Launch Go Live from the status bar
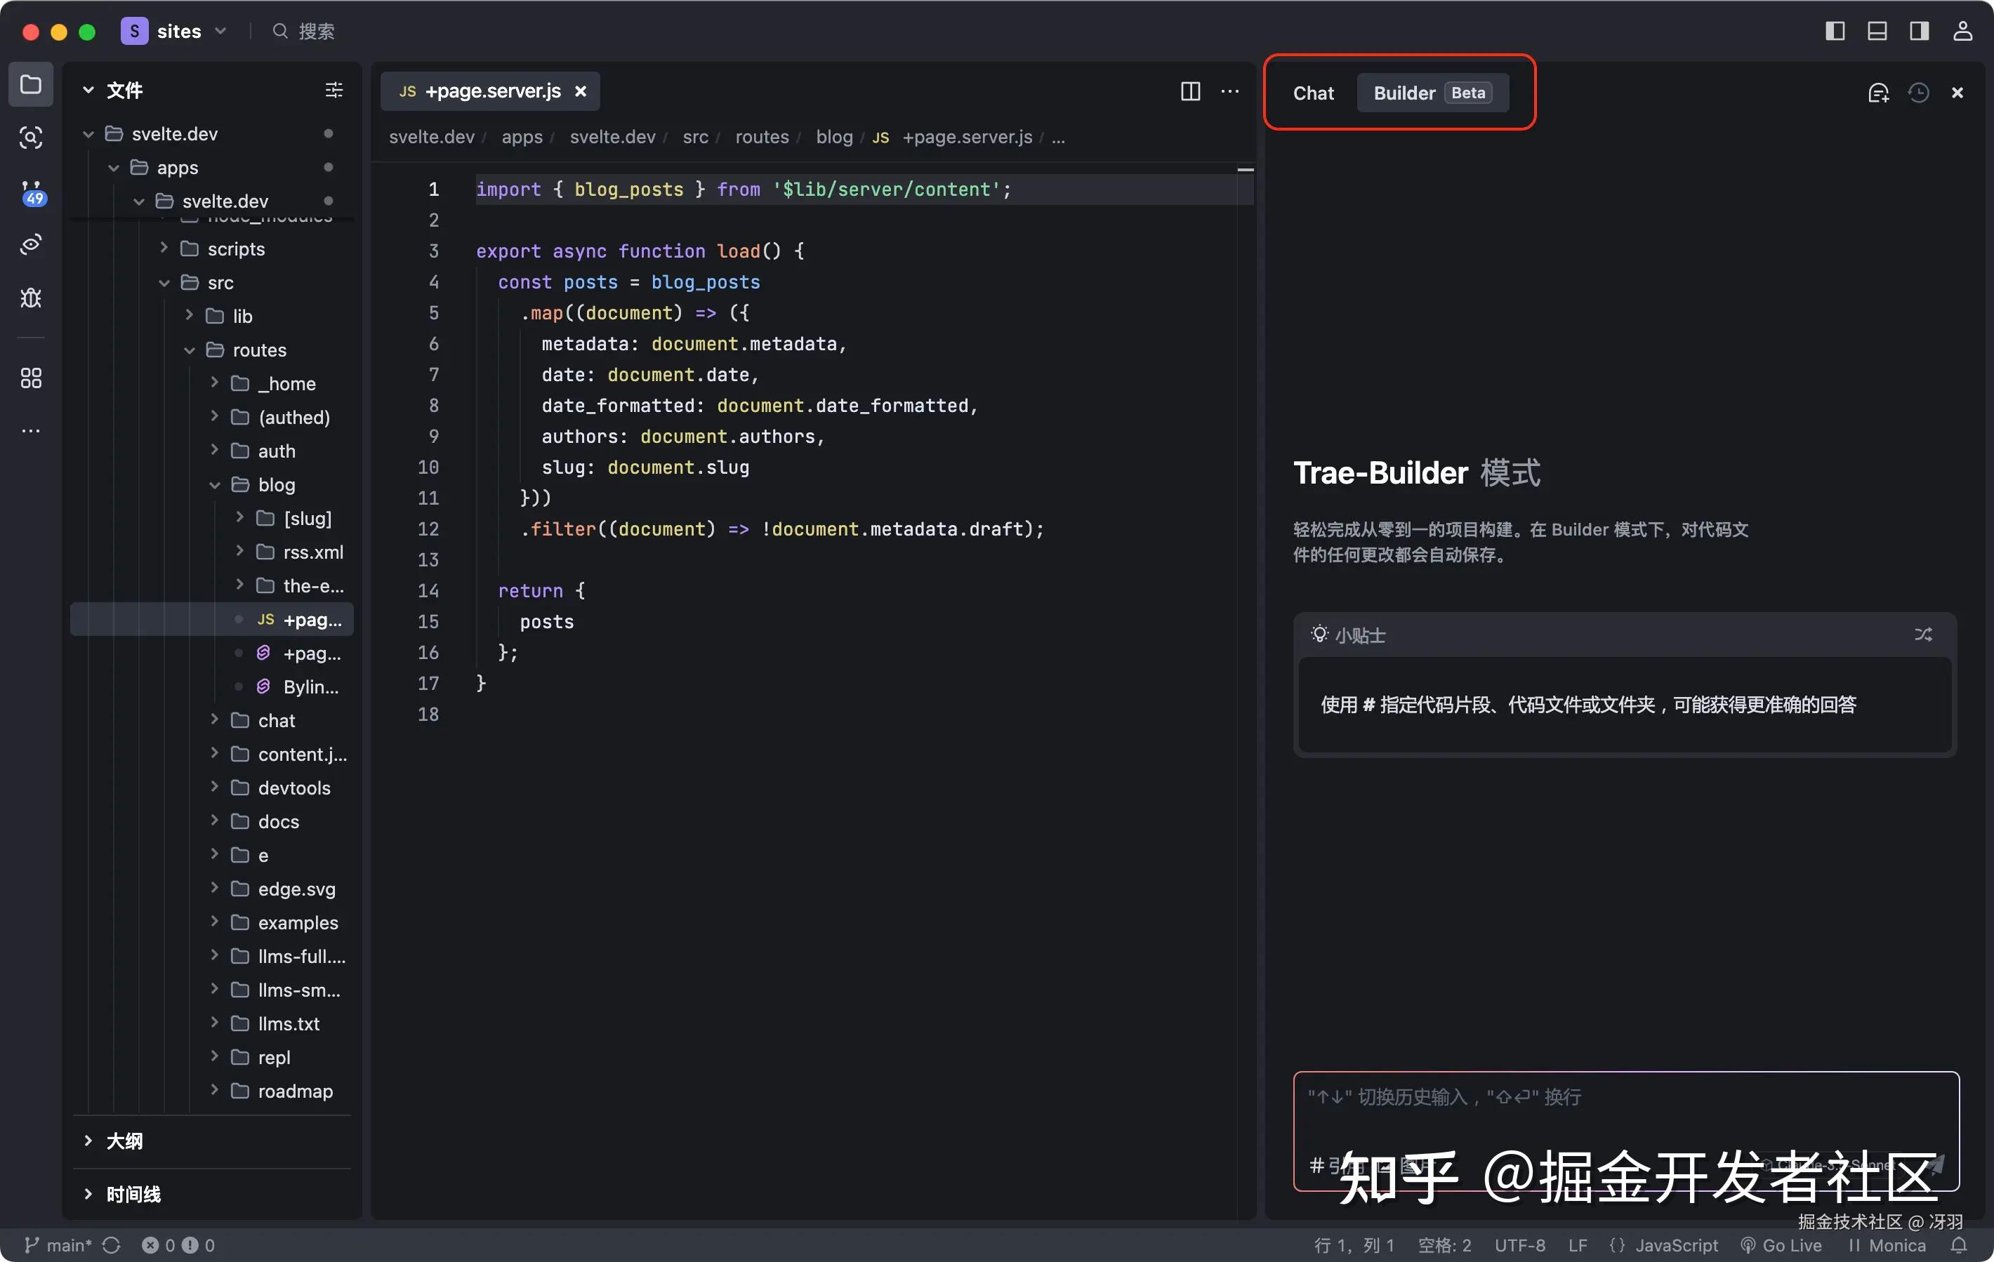Viewport: 1994px width, 1262px height. click(1782, 1244)
